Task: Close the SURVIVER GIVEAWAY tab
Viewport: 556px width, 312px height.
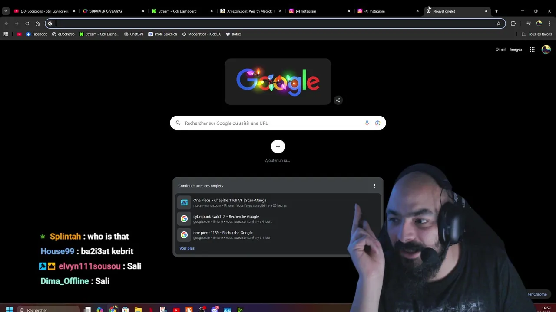Action: pos(143,11)
